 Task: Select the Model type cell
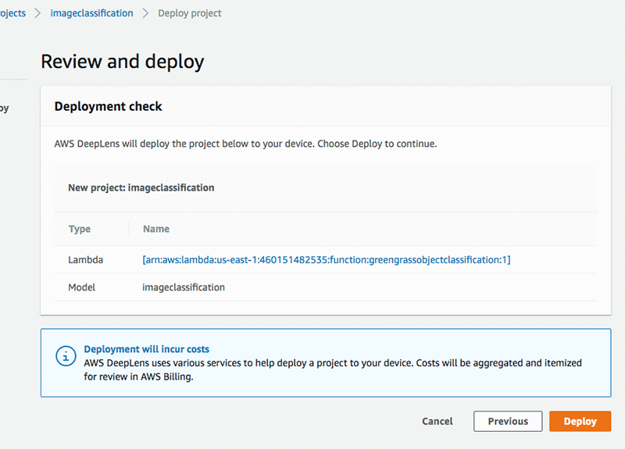[x=82, y=287]
